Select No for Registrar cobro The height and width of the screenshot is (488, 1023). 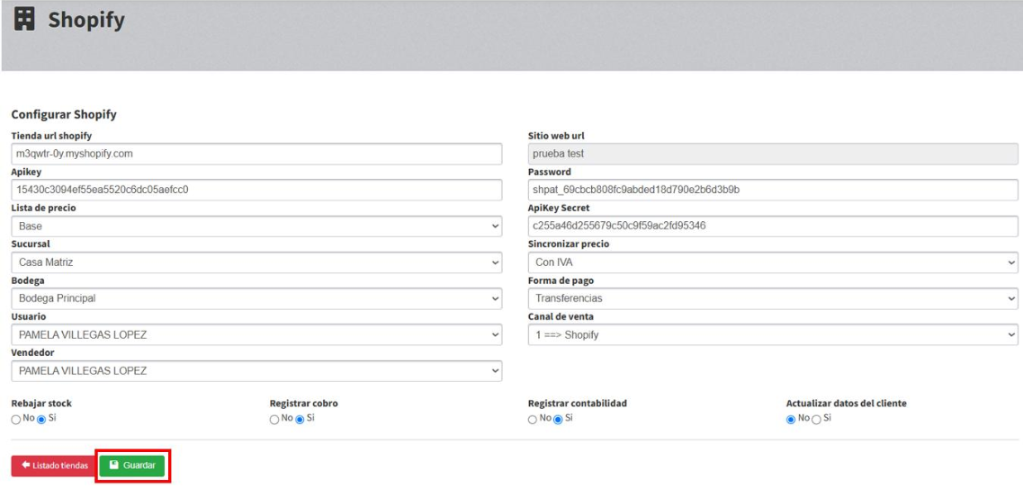(x=274, y=420)
